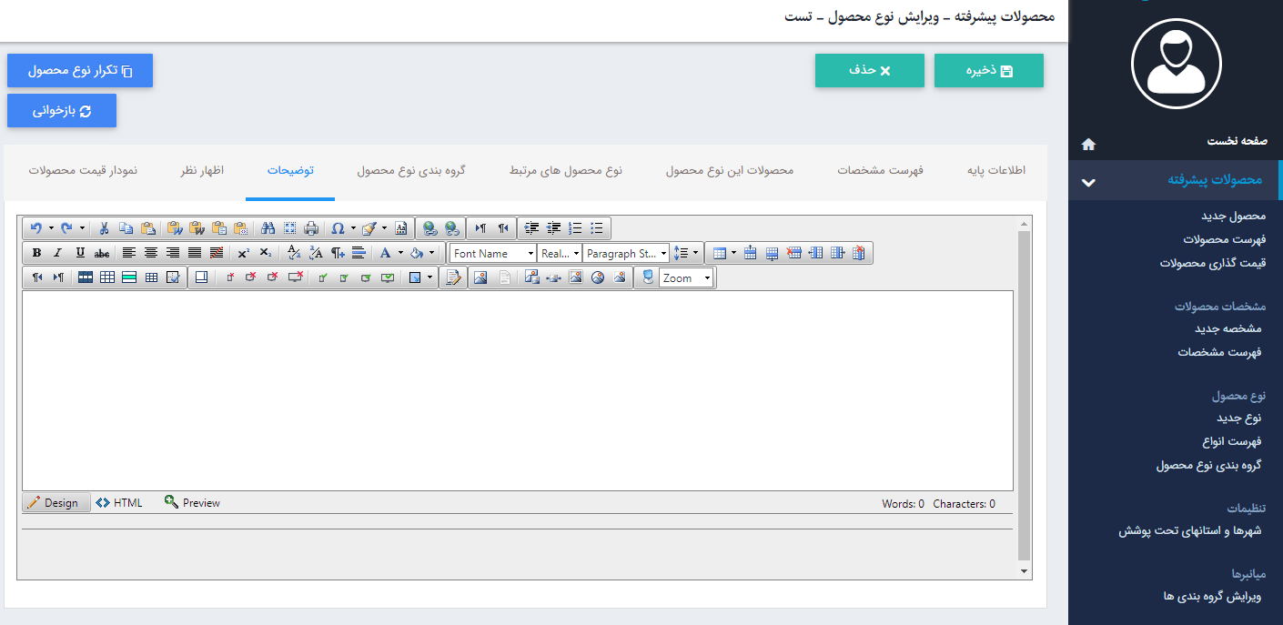Insert a numbered list

[575, 228]
